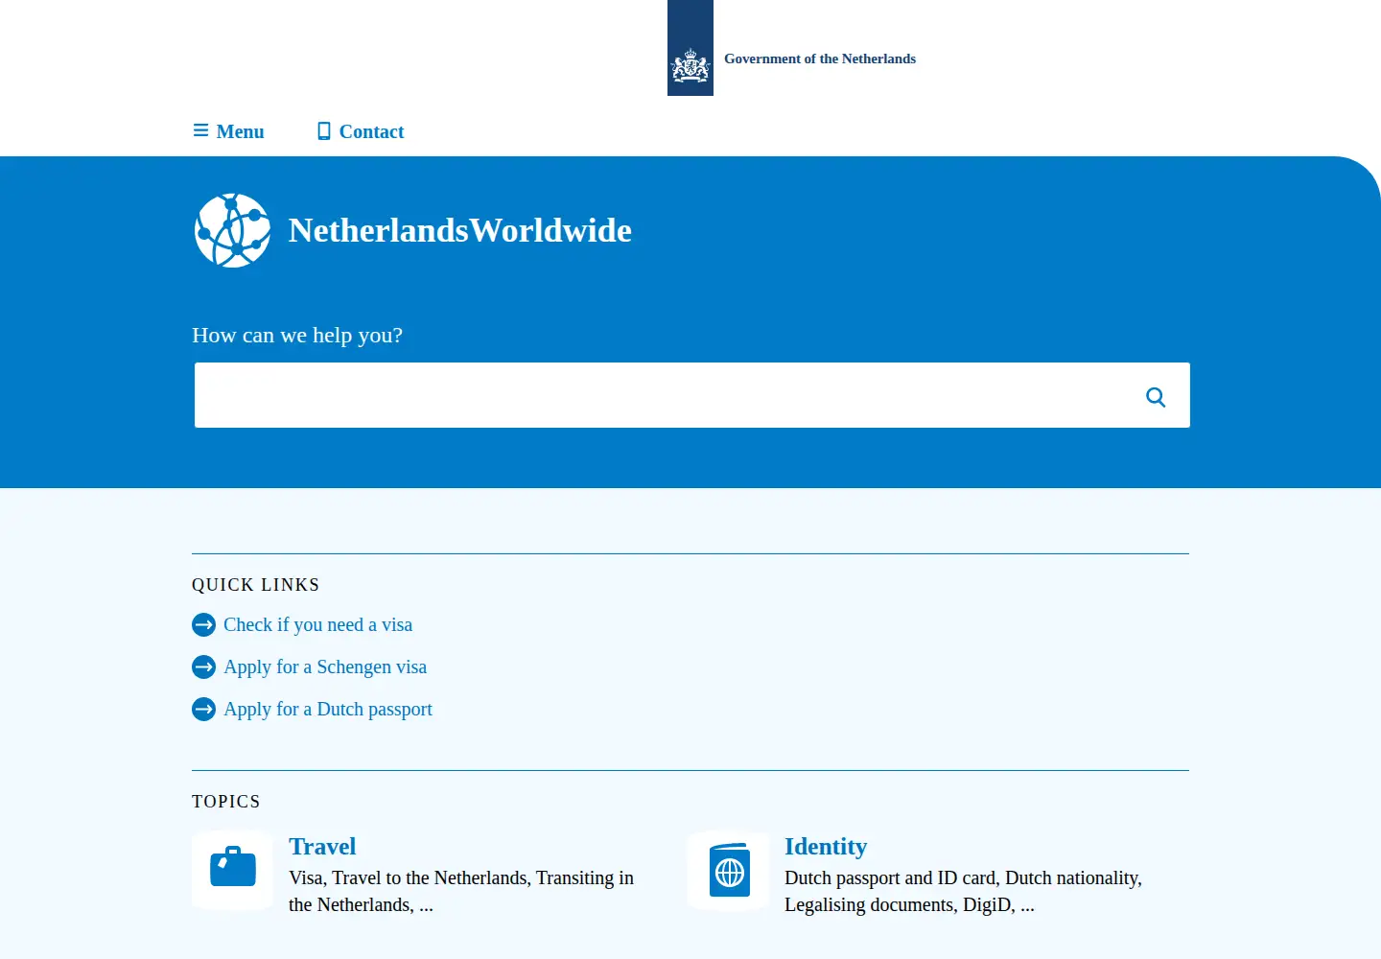
Task: Open 'Check if you need a visa' link
Action: (x=318, y=625)
